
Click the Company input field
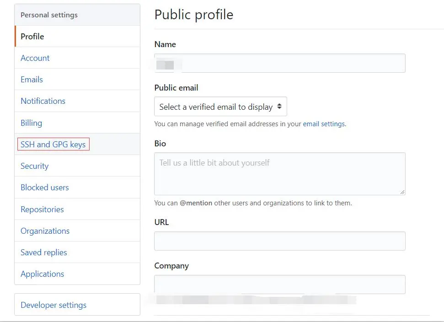[279, 284]
